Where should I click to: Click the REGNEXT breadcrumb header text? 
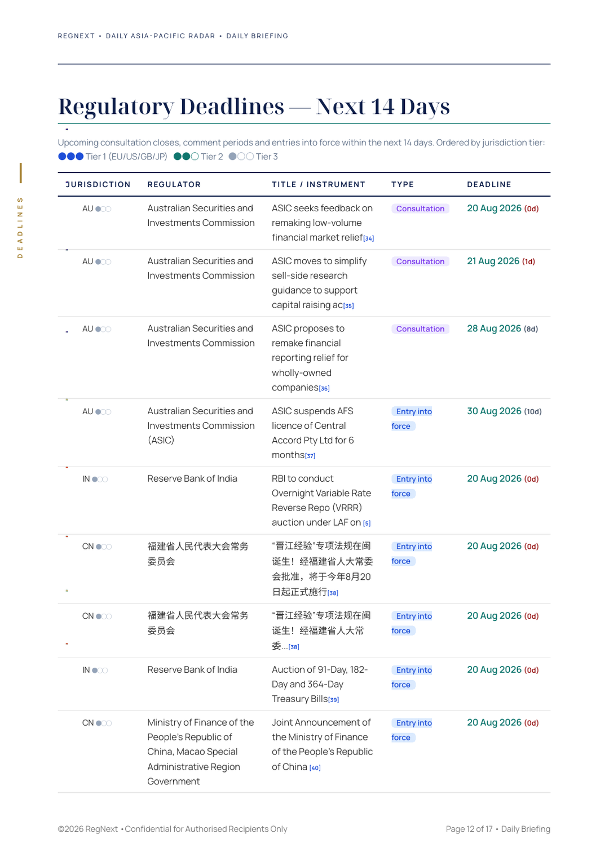point(173,36)
